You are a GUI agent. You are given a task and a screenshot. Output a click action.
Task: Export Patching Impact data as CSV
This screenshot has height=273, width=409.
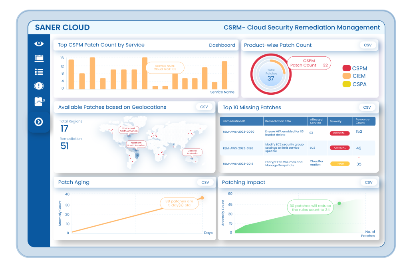369,182
